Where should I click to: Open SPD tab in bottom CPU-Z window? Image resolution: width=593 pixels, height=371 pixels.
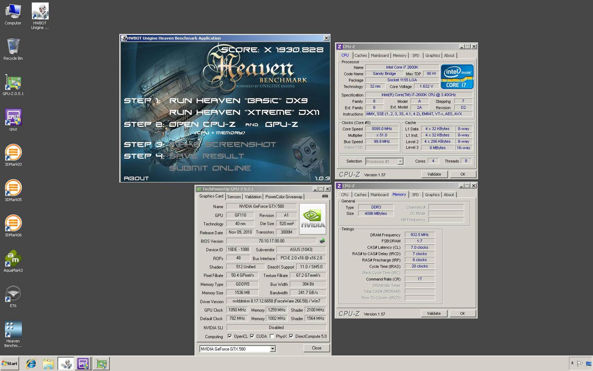[x=415, y=194]
